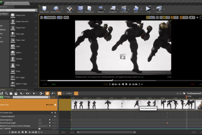Toggle viewport Lit view mode button
Image resolution: width=202 pixels, height=135 pixels.
[x=60, y=18]
